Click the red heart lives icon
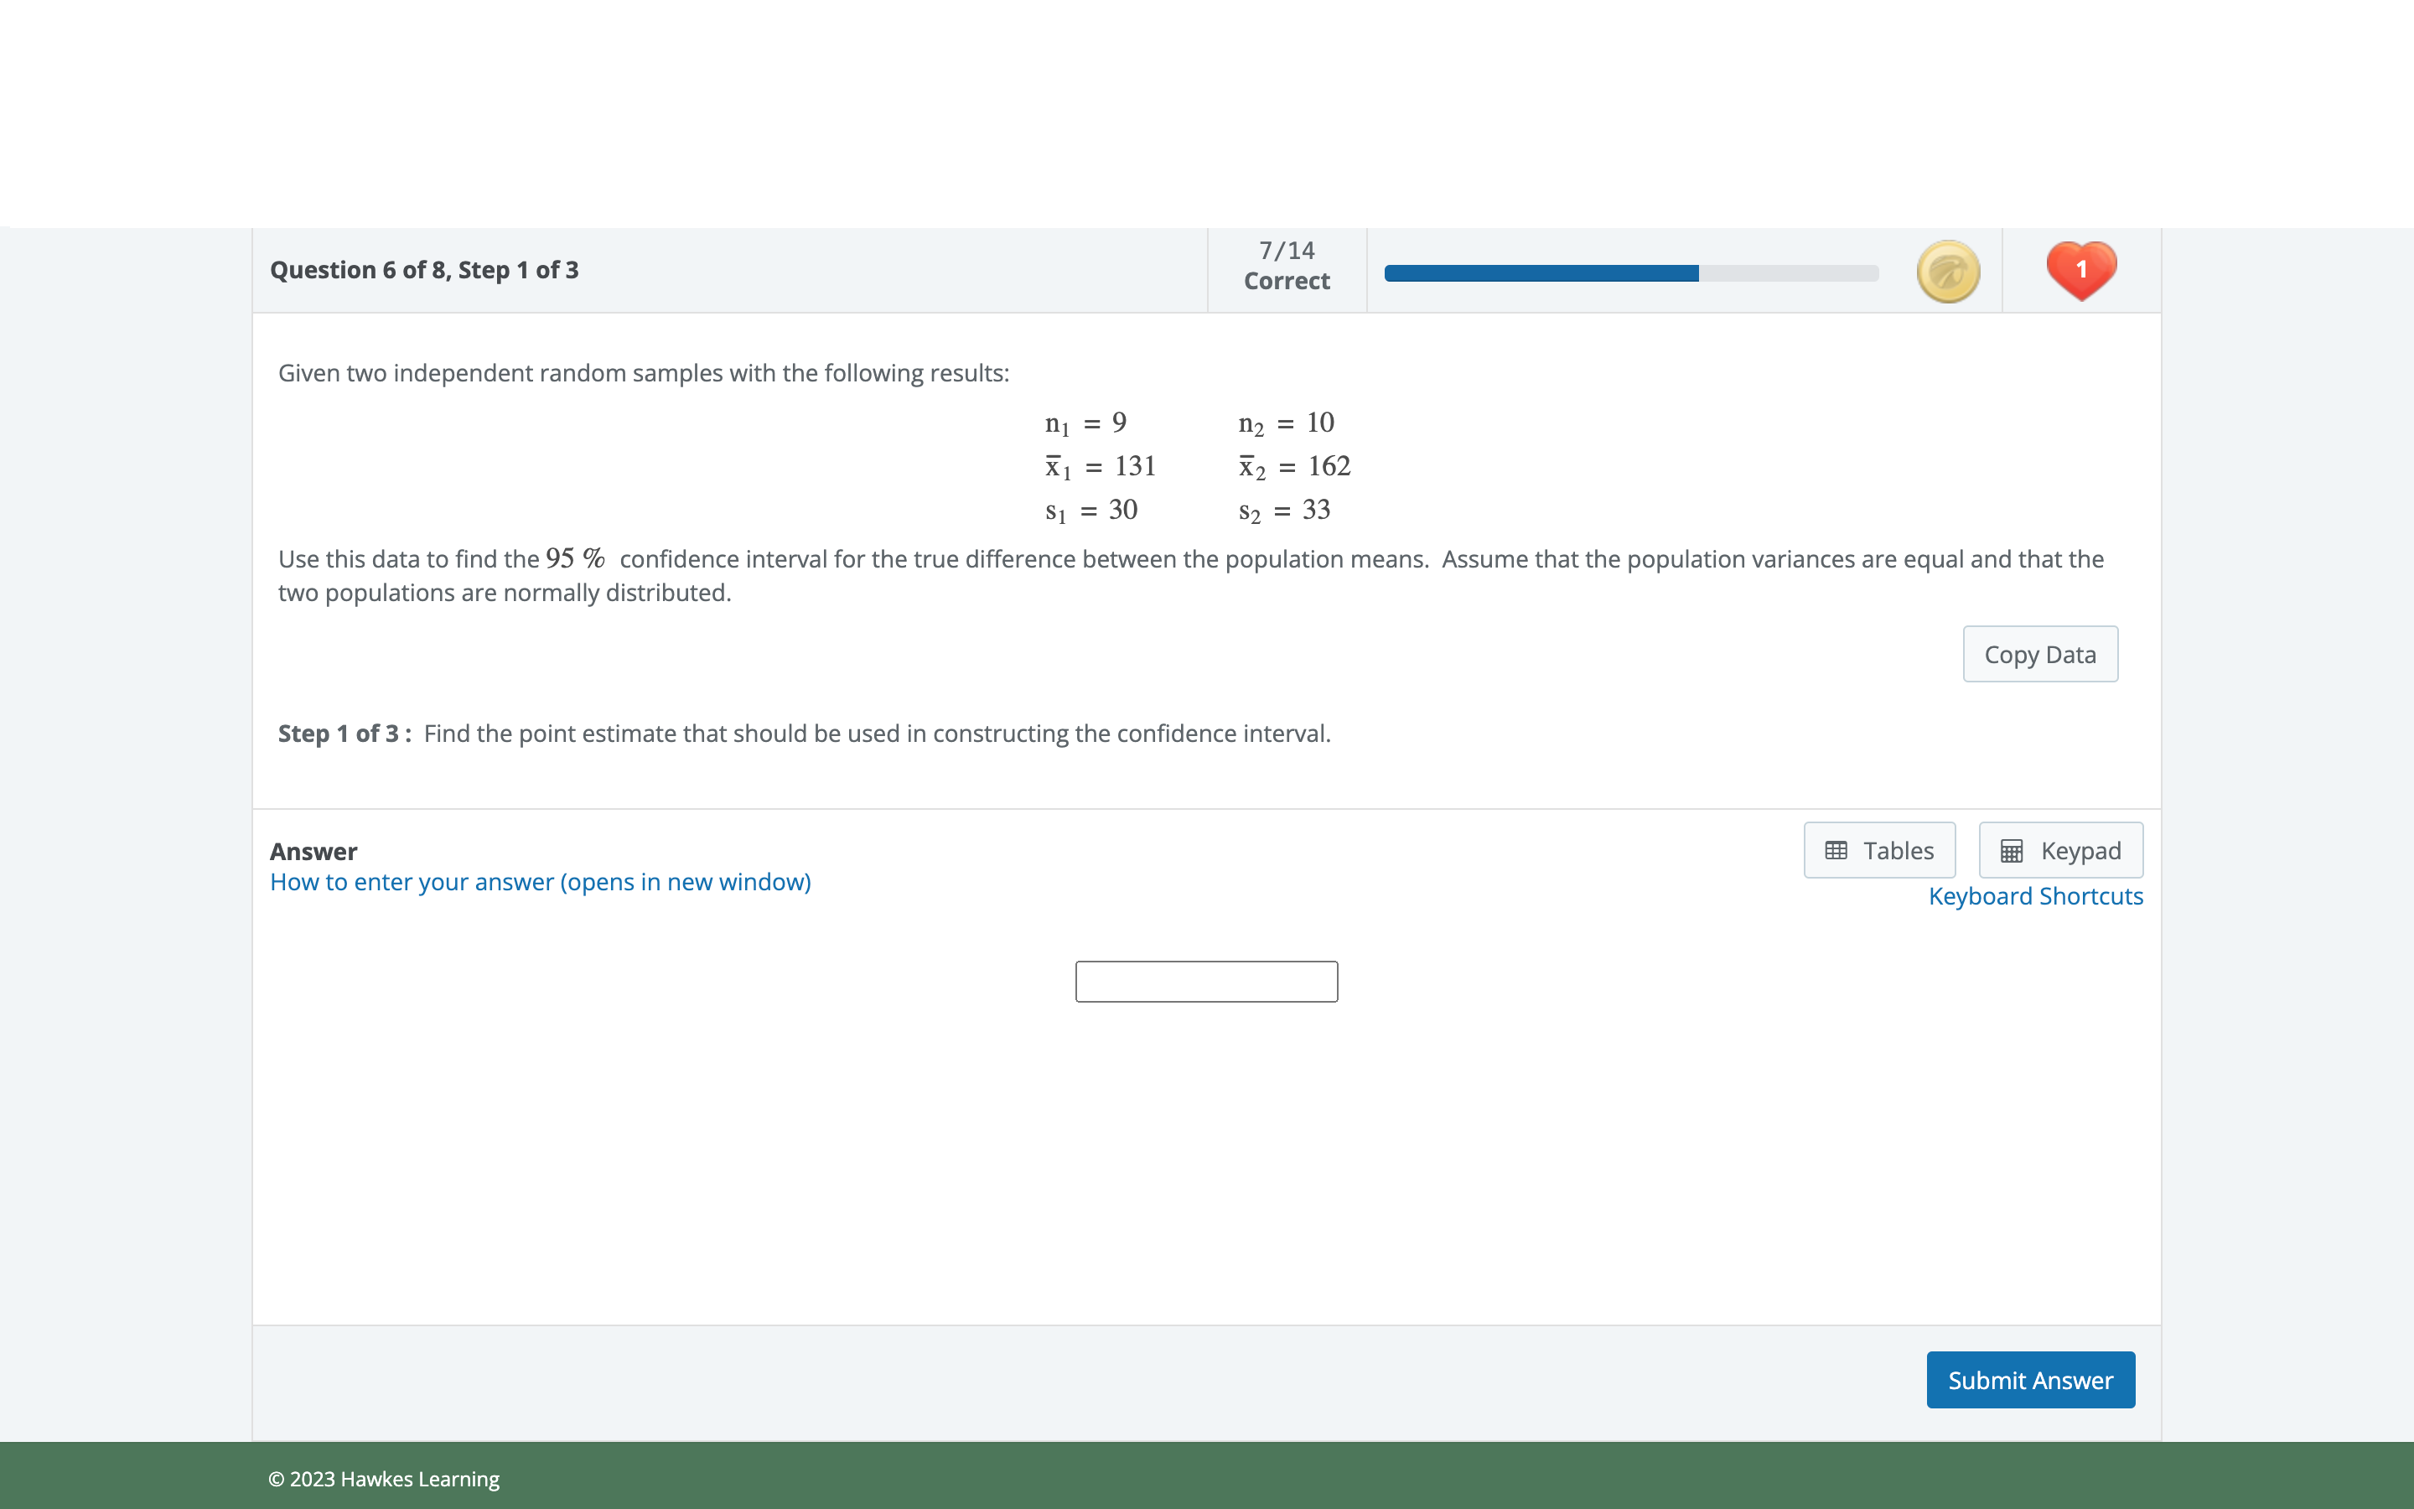 click(x=2081, y=269)
